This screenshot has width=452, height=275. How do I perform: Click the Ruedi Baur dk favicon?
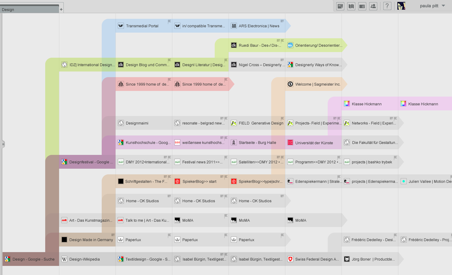pos(234,45)
